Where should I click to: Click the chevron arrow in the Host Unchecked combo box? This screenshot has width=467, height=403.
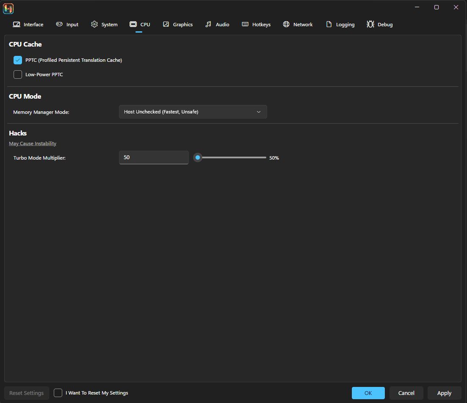pyautogui.click(x=259, y=112)
